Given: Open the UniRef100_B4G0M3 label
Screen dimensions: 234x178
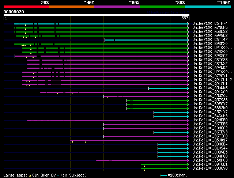Looking at the screenshot, I should point(210,116).
